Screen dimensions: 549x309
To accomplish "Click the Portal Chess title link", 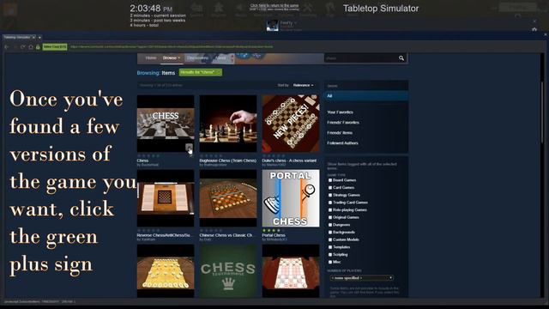I will click(274, 235).
